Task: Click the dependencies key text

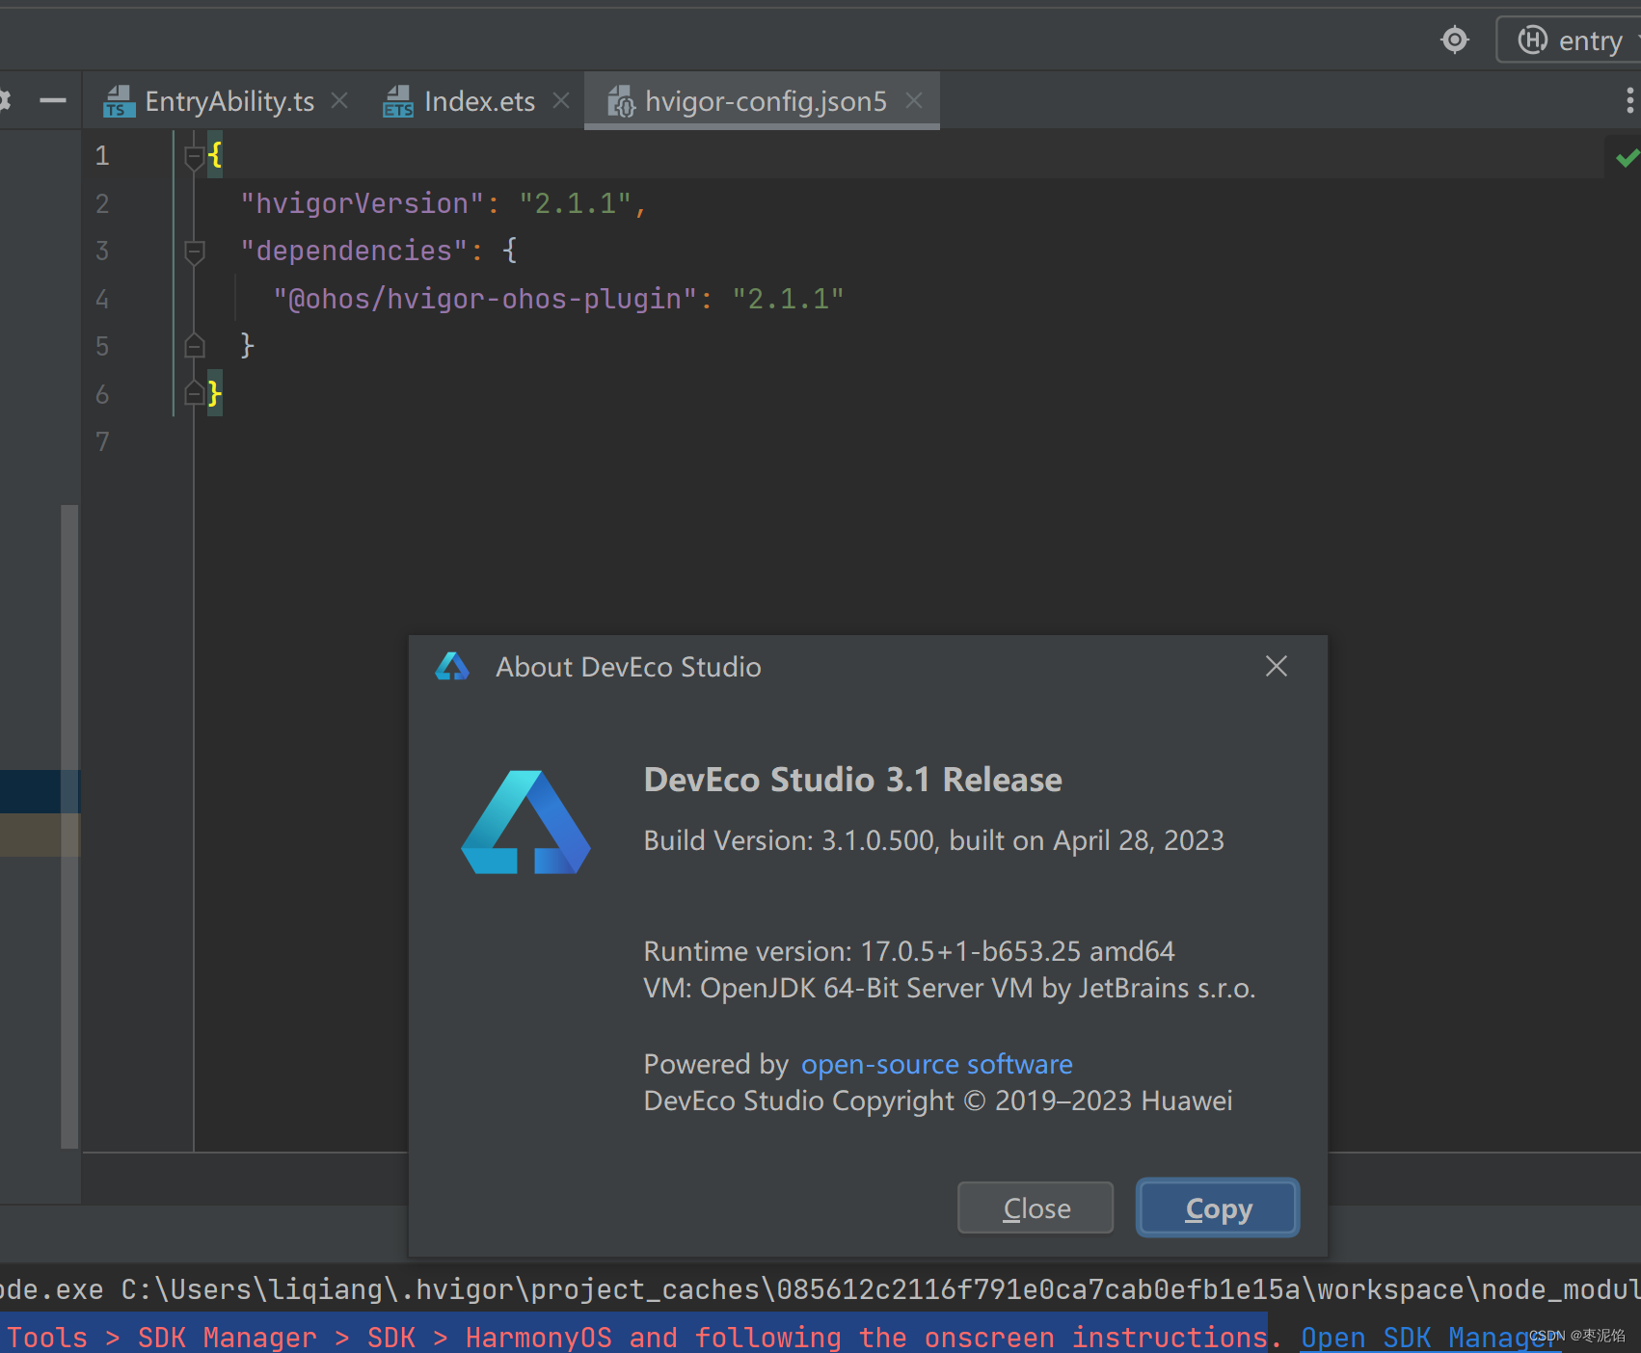Action: [354, 251]
